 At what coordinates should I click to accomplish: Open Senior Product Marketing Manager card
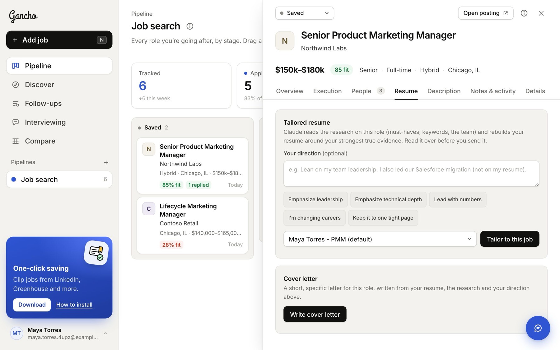192,166
